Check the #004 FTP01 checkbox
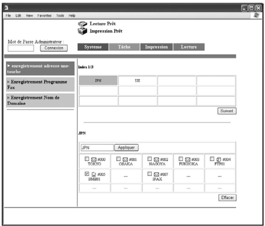This screenshot has width=265, height=226. pos(212,159)
